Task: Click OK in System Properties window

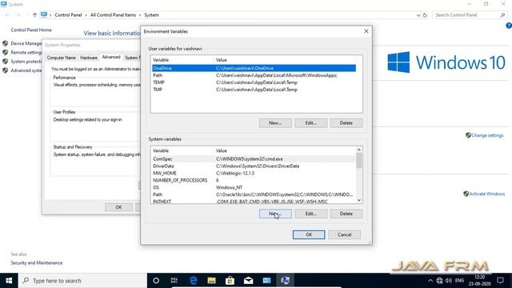Action: coord(118,207)
